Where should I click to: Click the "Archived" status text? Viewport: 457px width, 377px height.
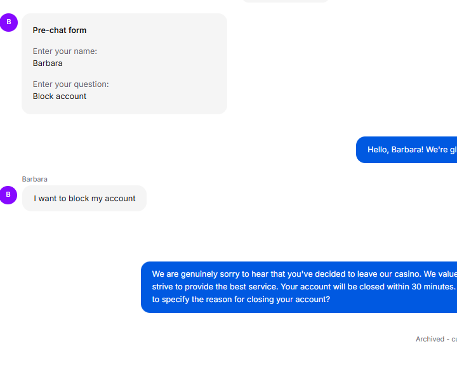(430, 339)
